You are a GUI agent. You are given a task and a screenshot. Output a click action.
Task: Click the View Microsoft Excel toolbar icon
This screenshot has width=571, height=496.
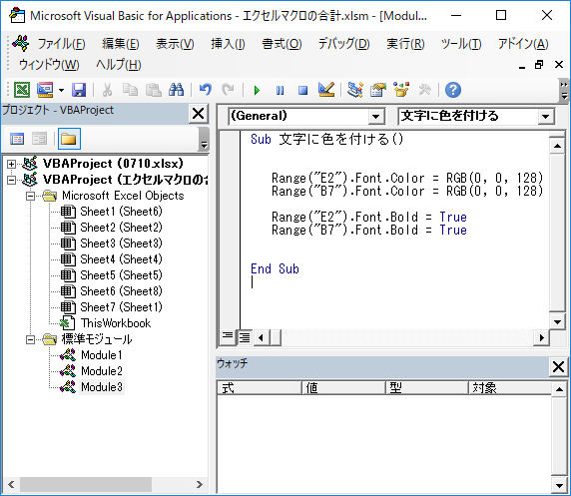click(x=22, y=90)
